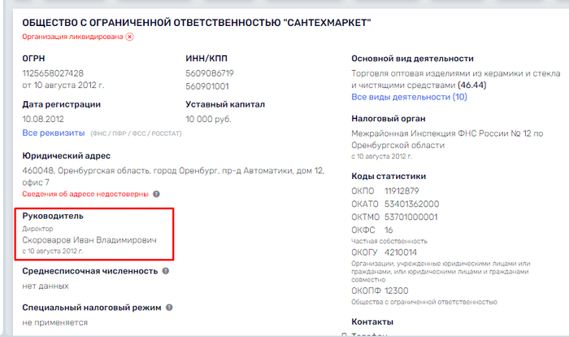The width and height of the screenshot is (569, 337).
Task: Open the Все реквизиты link
Action: tap(54, 133)
